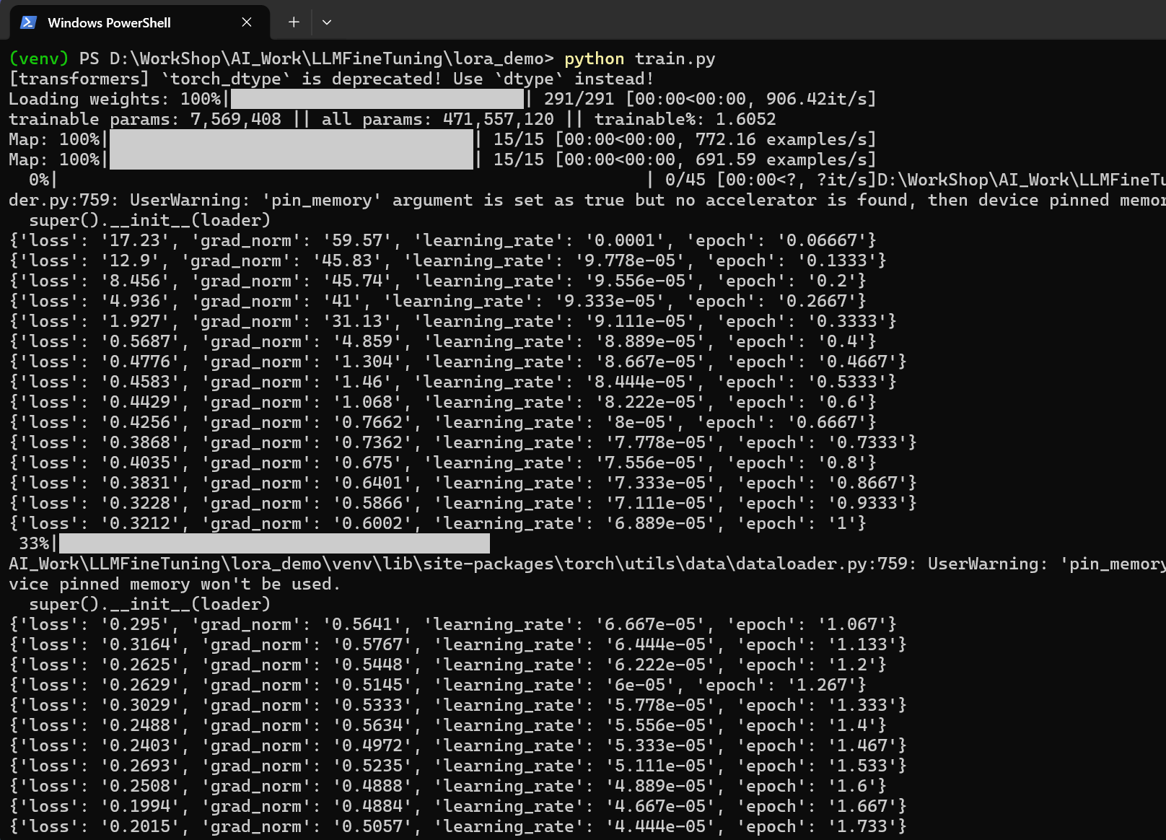Click the line with loss '8.456'

pos(438,281)
